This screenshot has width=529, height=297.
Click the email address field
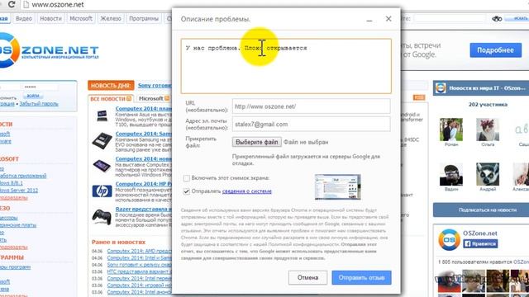click(311, 125)
